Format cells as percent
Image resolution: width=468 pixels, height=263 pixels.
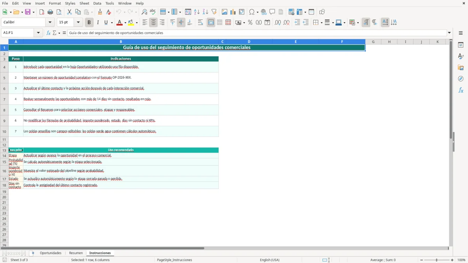tap(250, 23)
